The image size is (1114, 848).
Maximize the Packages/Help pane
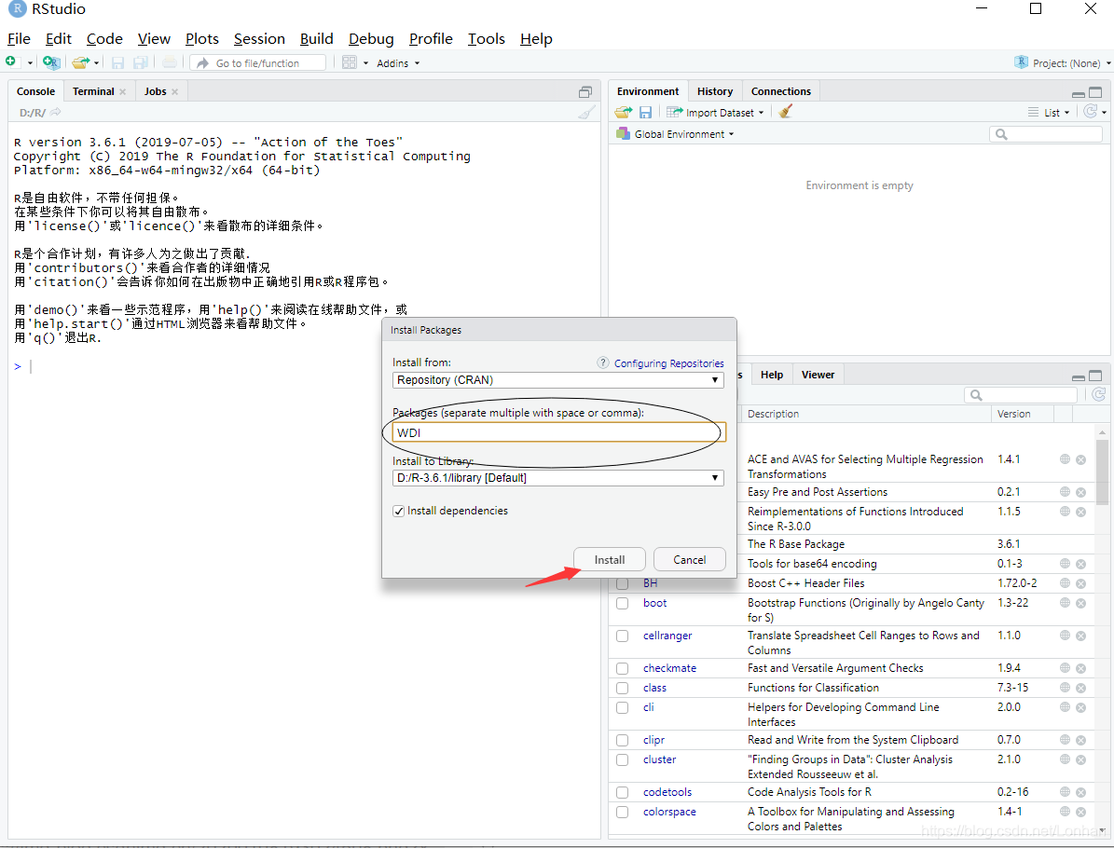click(1095, 376)
